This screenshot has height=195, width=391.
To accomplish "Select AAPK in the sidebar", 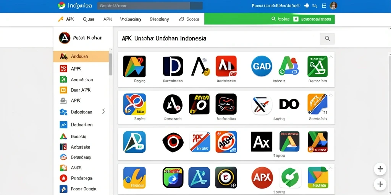I will tap(81, 168).
